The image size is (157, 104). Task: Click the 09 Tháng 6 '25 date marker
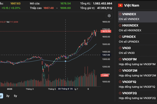click(x=65, y=89)
